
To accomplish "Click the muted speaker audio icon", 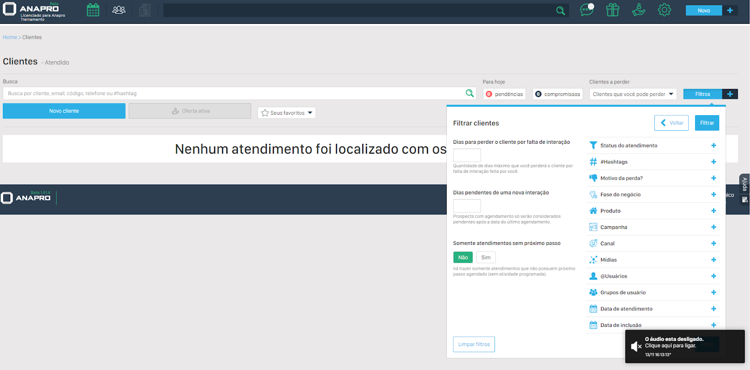I will coord(636,347).
